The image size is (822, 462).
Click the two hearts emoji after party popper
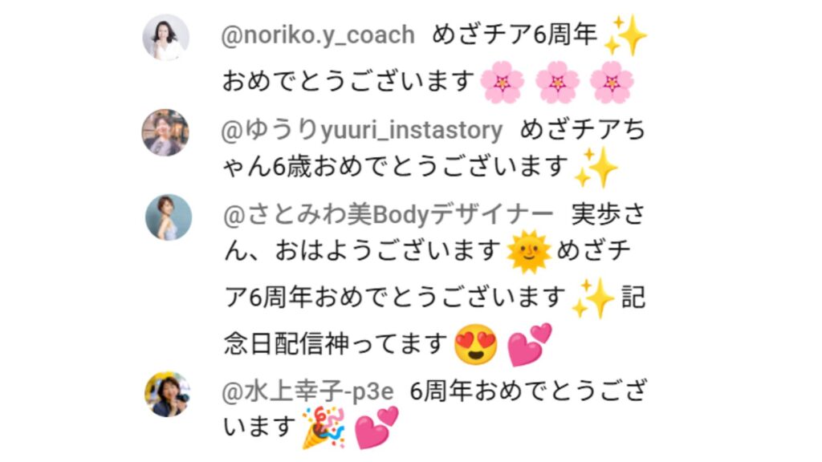click(x=376, y=428)
